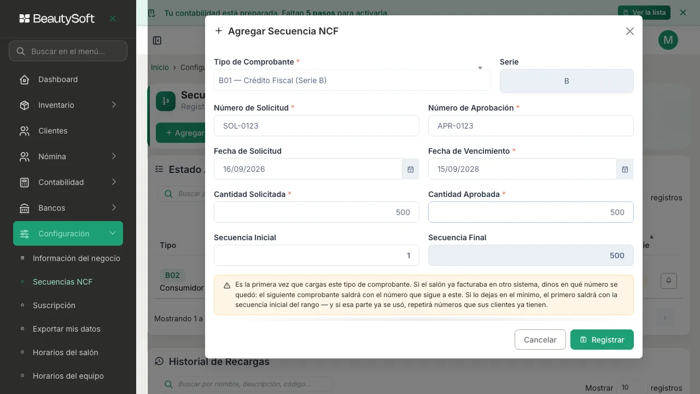
Task: Expand the Inventario menu
Action: click(68, 105)
